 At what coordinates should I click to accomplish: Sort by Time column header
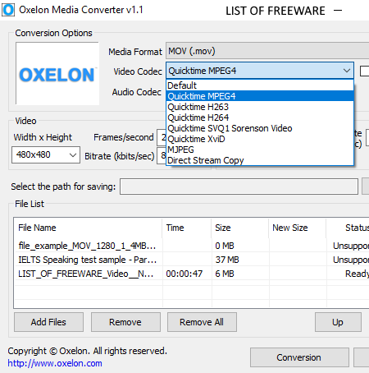pos(187,228)
